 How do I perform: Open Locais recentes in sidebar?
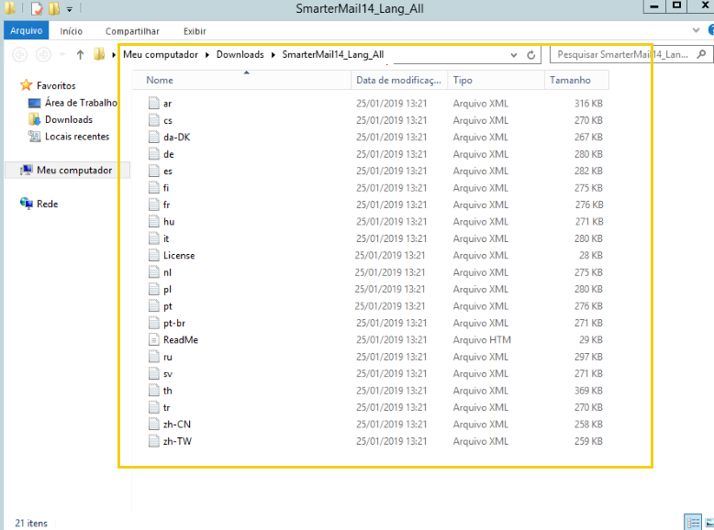tap(77, 137)
